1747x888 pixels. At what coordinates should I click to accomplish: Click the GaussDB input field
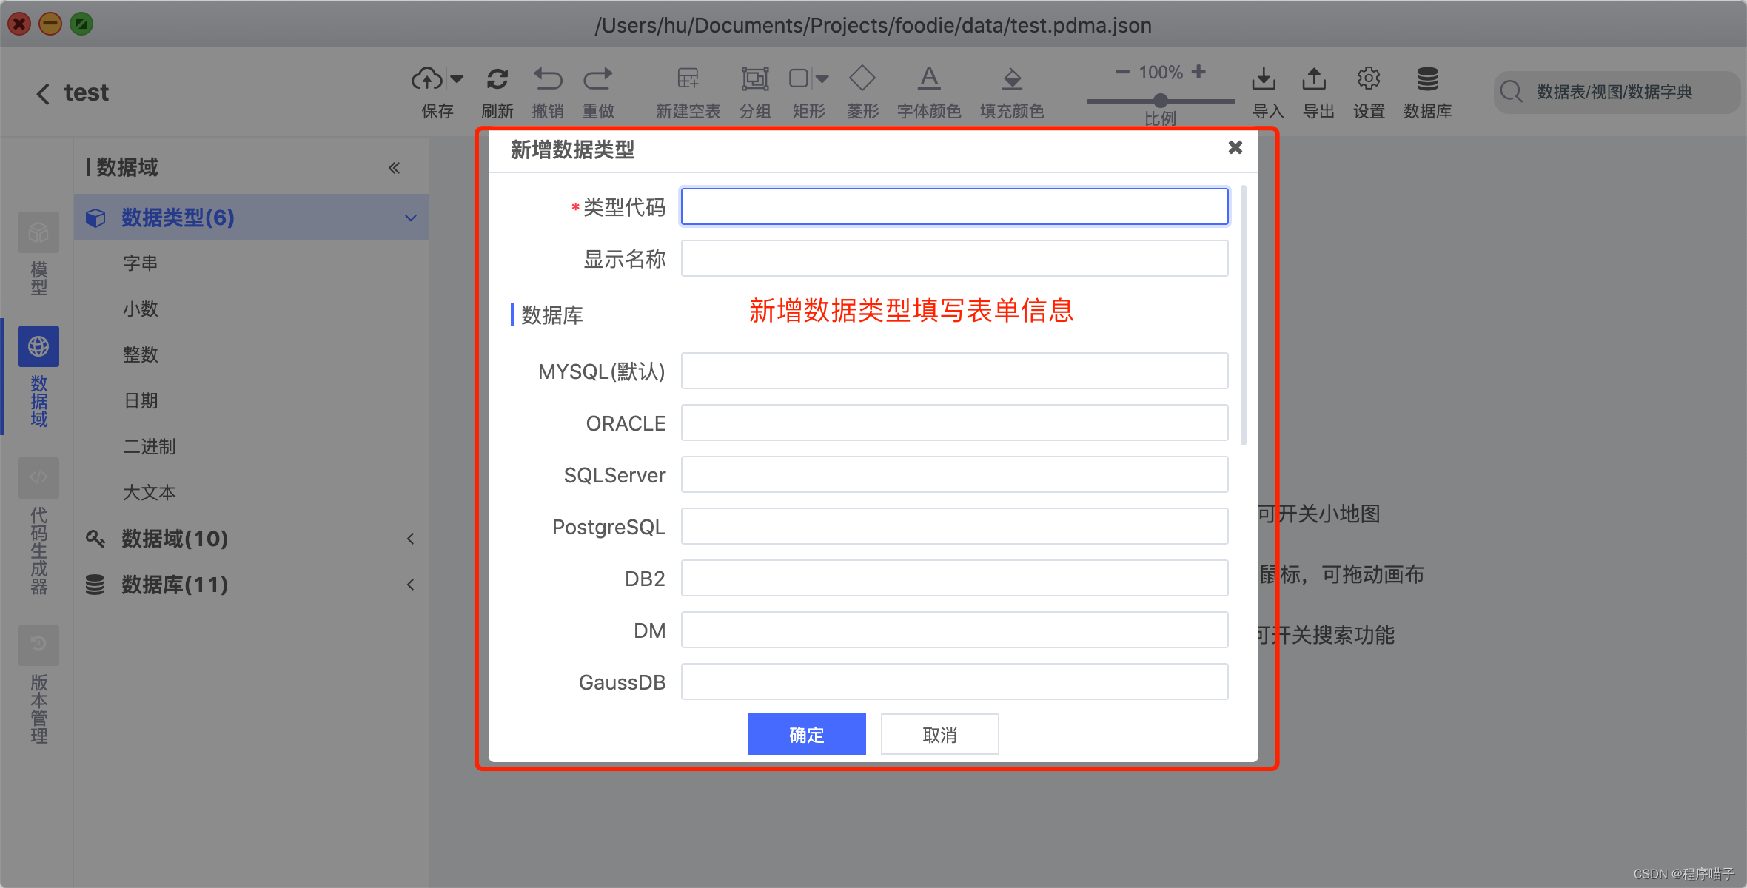click(x=954, y=682)
